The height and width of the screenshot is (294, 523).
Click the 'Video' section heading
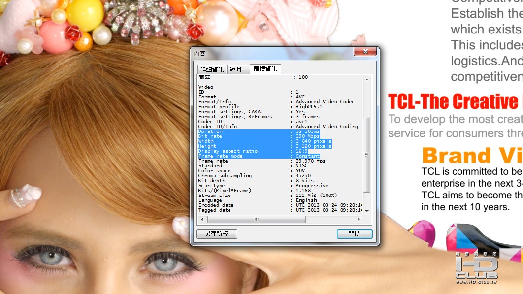point(206,87)
